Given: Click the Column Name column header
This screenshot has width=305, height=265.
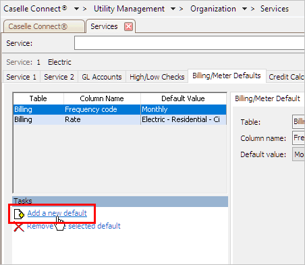Looking at the screenshot, I should 102,98.
